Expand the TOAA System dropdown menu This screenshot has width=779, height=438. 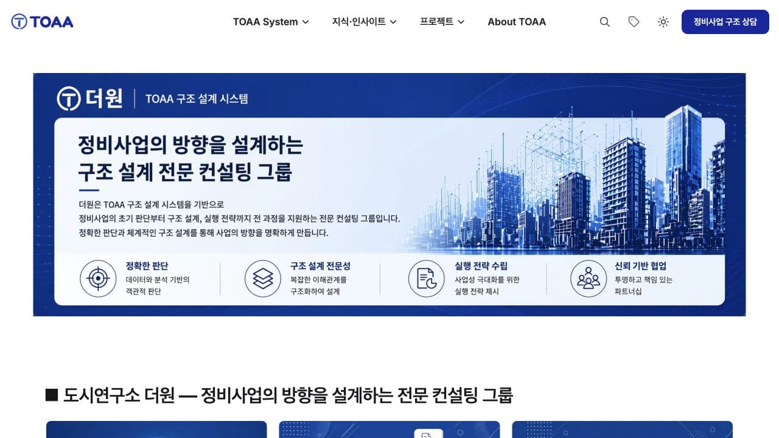[271, 22]
